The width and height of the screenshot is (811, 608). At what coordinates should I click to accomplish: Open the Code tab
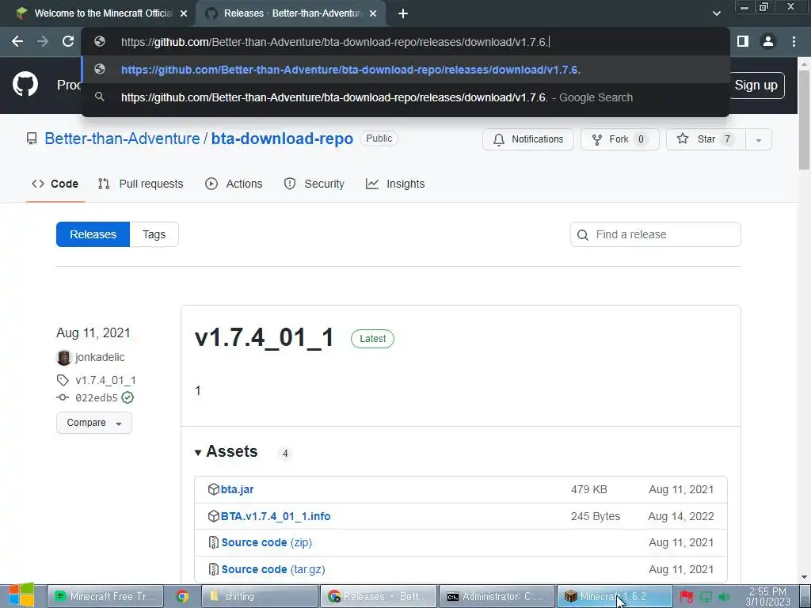coord(55,184)
